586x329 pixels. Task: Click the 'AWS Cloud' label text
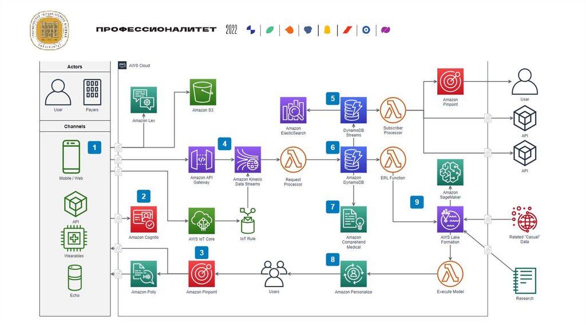(140, 65)
